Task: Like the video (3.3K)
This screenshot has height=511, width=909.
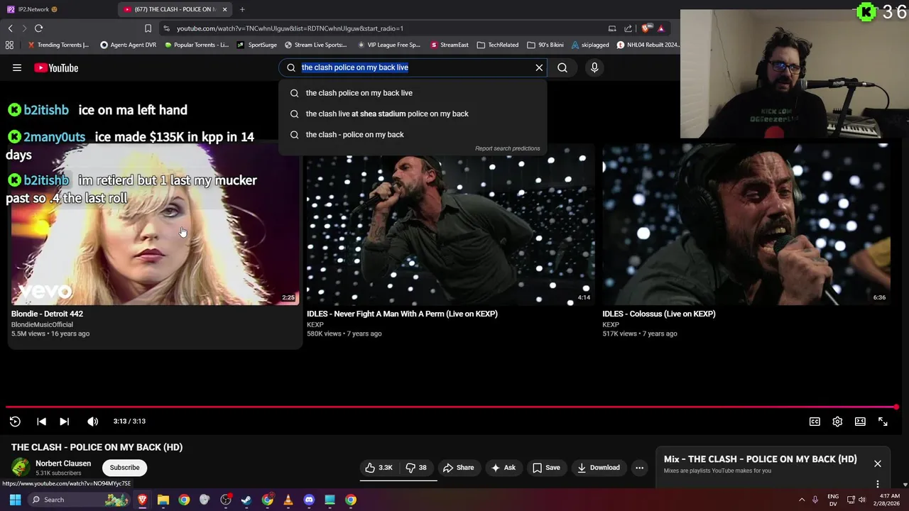Action: (379, 468)
